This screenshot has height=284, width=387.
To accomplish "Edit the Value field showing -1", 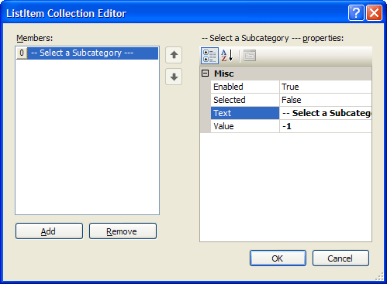I will [326, 126].
